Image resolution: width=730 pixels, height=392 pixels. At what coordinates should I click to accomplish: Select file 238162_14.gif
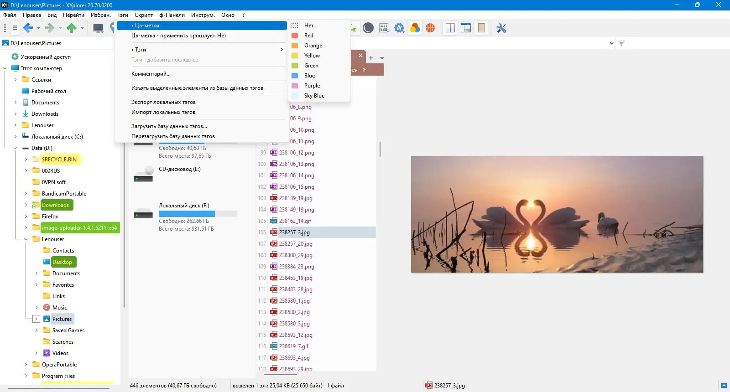point(295,221)
